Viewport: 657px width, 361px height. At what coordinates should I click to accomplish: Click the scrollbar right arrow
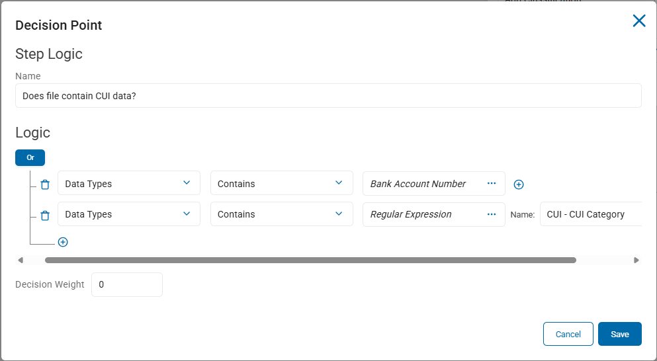(x=636, y=260)
